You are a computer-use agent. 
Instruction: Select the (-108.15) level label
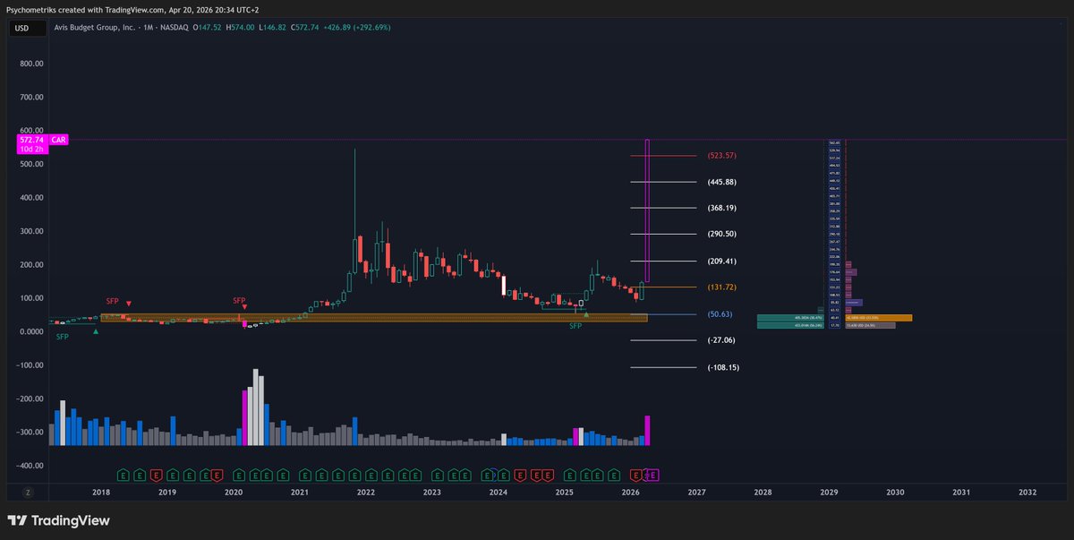(x=722, y=367)
